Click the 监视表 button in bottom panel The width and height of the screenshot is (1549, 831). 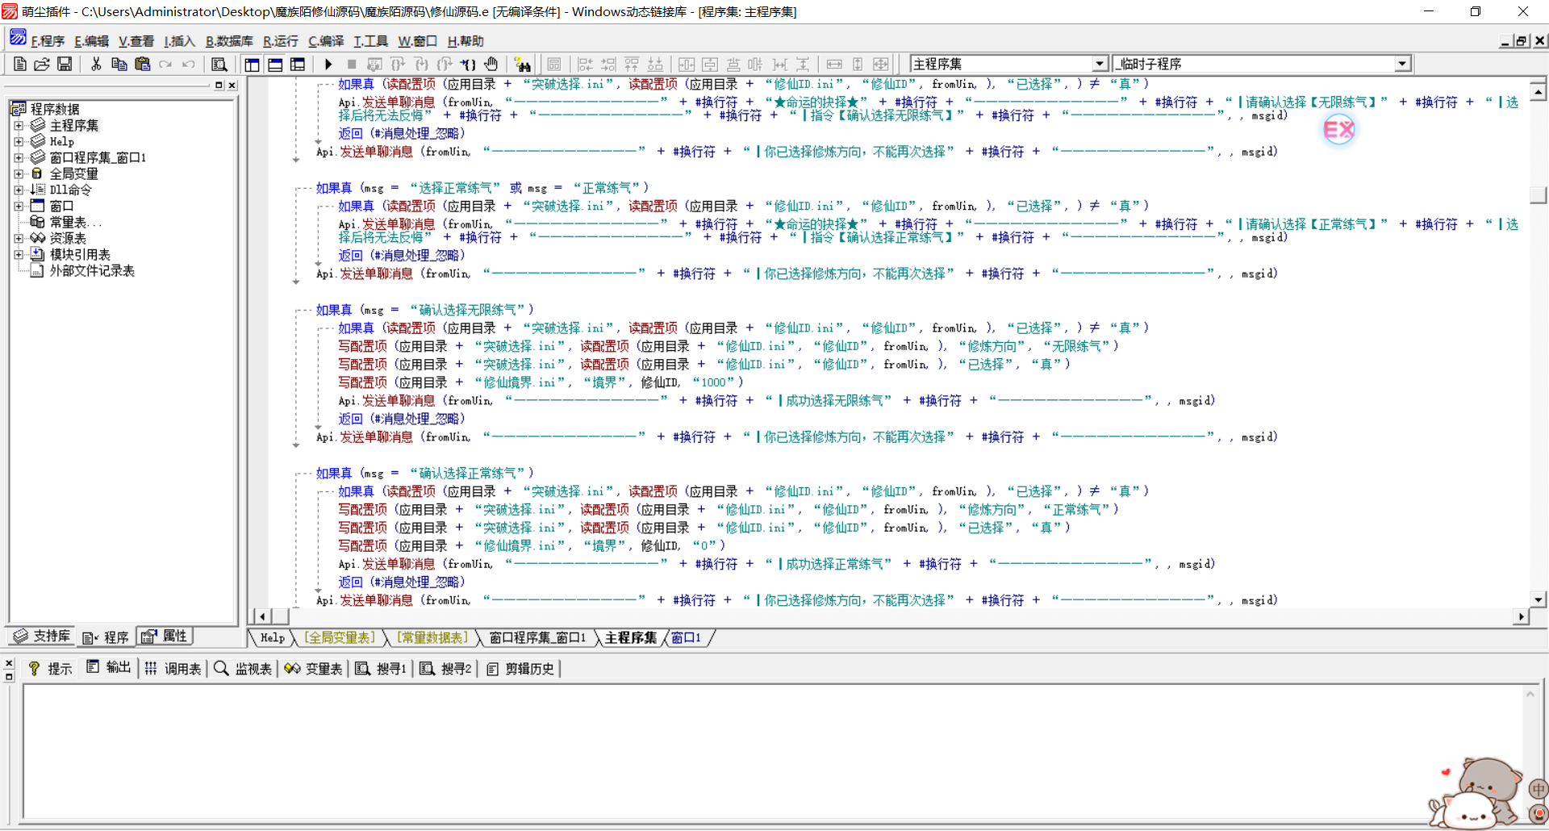(244, 669)
